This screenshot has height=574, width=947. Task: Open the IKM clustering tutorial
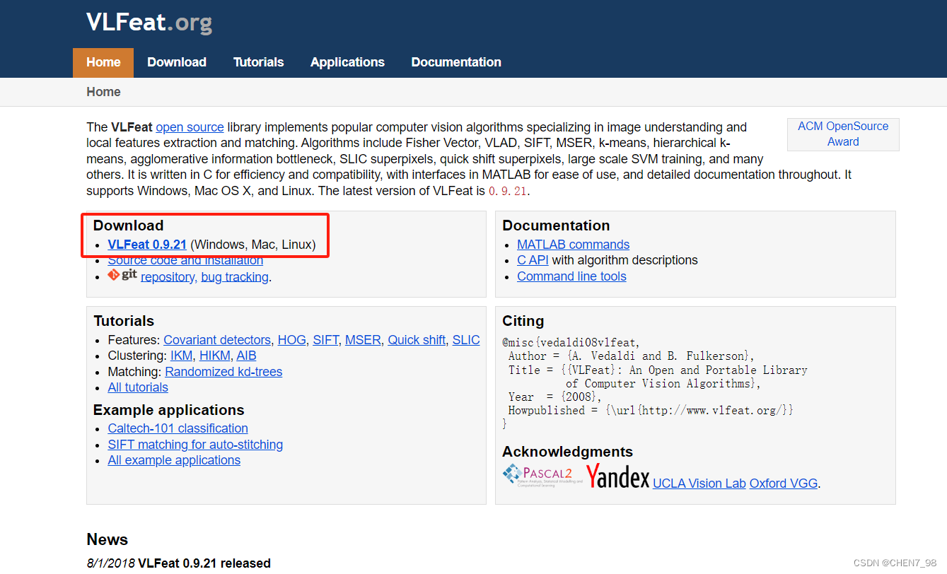182,356
